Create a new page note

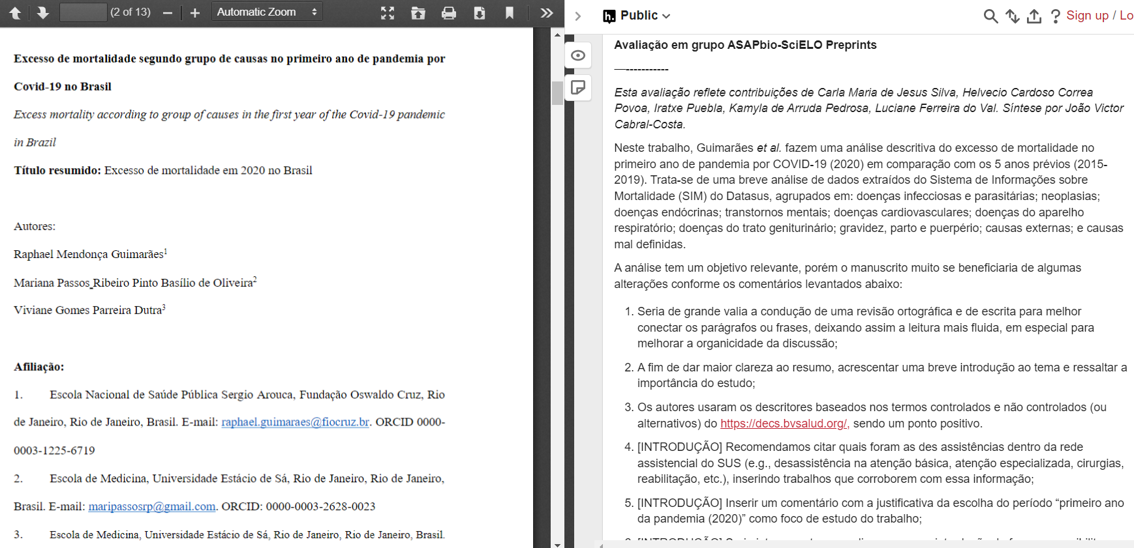[x=578, y=87]
